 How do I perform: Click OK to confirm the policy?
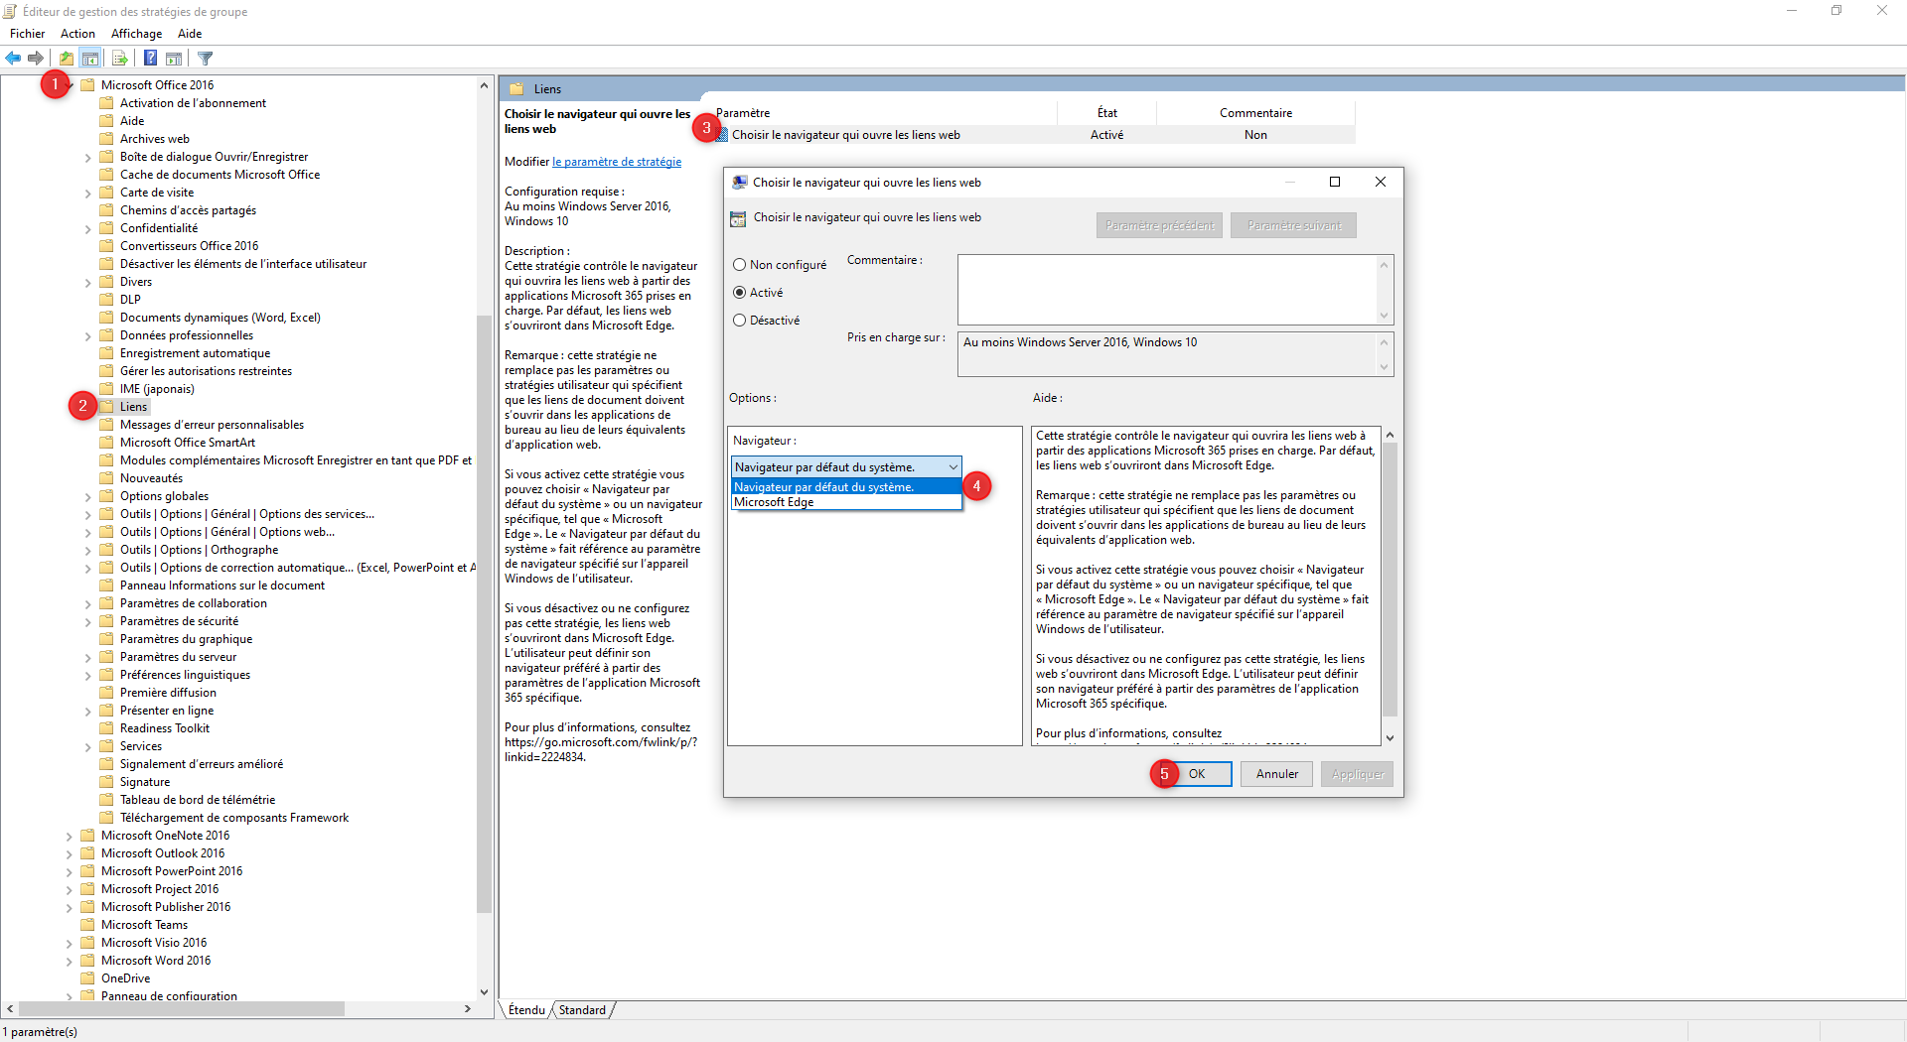pyautogui.click(x=1197, y=774)
